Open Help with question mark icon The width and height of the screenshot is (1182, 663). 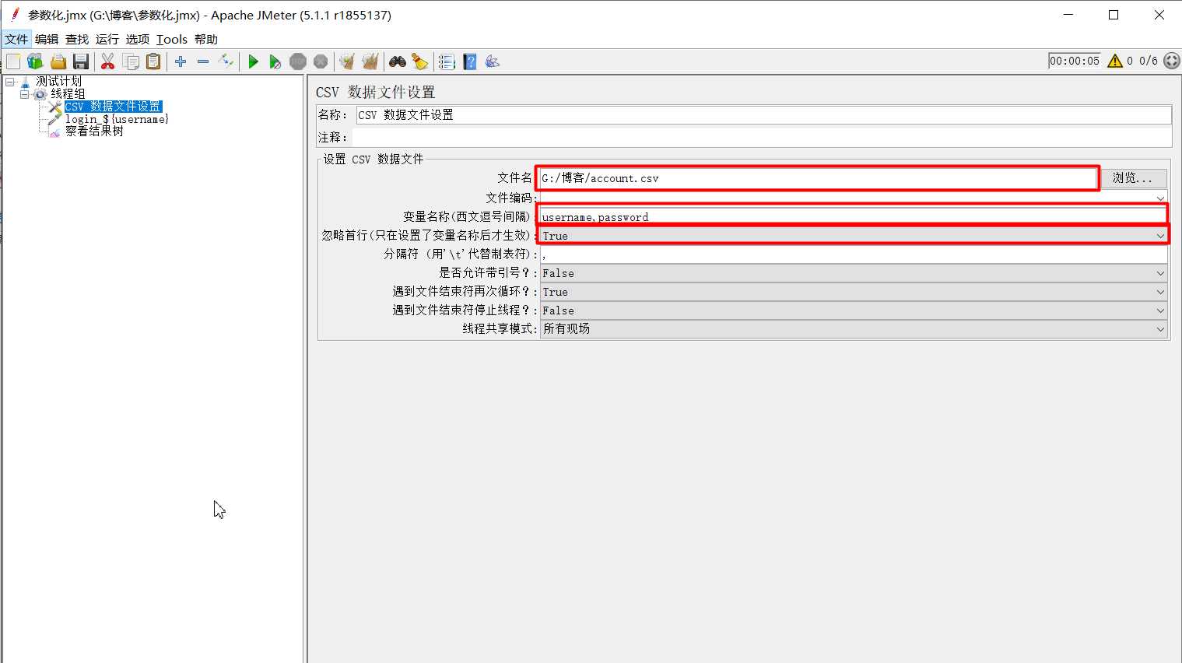(x=470, y=61)
